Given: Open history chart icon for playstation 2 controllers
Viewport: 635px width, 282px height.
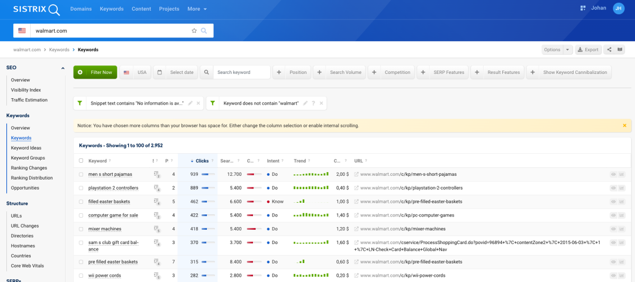Looking at the screenshot, I should (x=622, y=188).
